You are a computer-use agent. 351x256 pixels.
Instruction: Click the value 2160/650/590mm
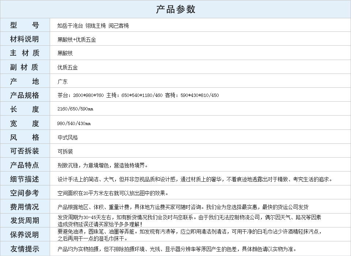[75, 109]
